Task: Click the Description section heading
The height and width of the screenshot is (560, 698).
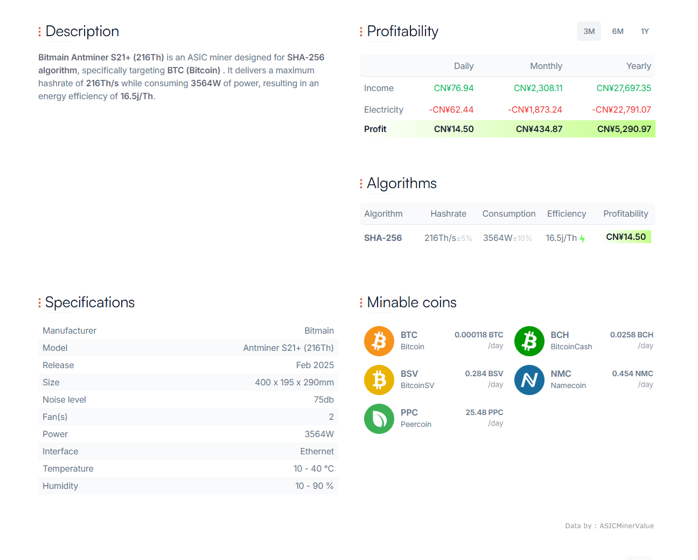Action: click(x=82, y=31)
